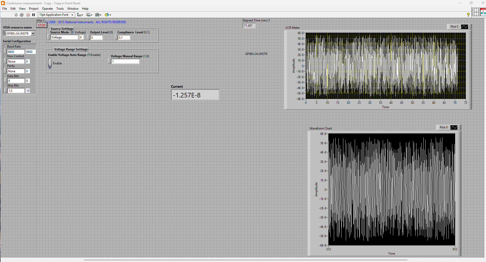Open the File menu
Image resolution: width=486 pixels, height=262 pixels.
[x=5, y=9]
